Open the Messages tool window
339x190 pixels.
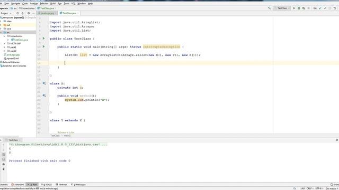point(78,185)
